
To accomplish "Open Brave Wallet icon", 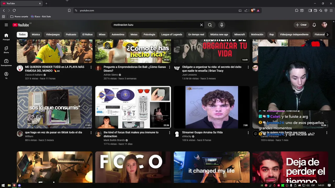I will pyautogui.click(x=315, y=10).
